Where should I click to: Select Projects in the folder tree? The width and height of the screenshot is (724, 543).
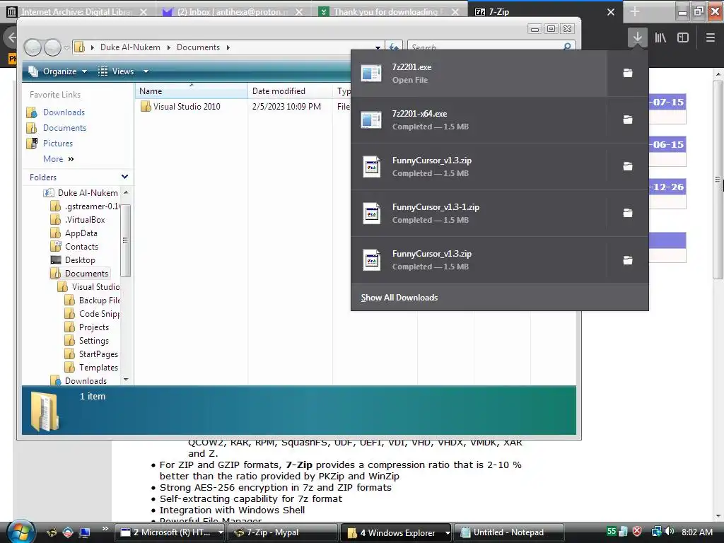(94, 327)
